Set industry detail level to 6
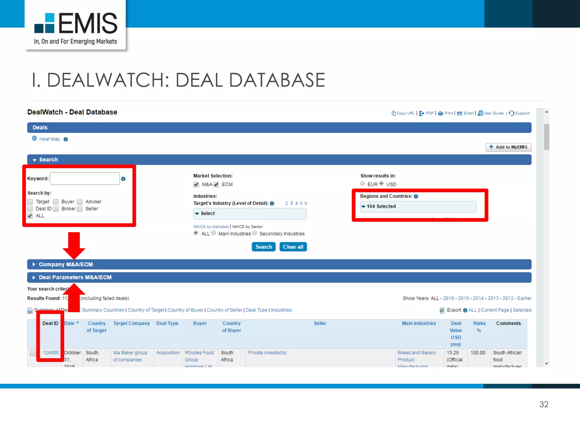This screenshot has height=435, width=580. tap(306, 203)
